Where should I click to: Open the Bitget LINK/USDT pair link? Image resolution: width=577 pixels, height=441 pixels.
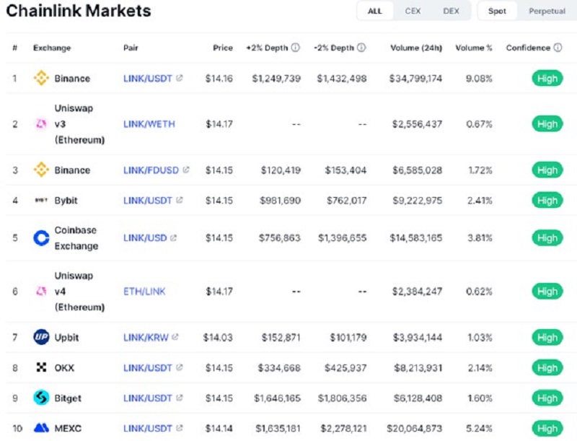148,398
